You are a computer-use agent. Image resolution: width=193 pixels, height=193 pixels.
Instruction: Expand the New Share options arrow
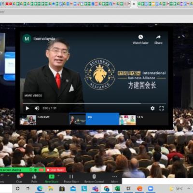coord(58,176)
